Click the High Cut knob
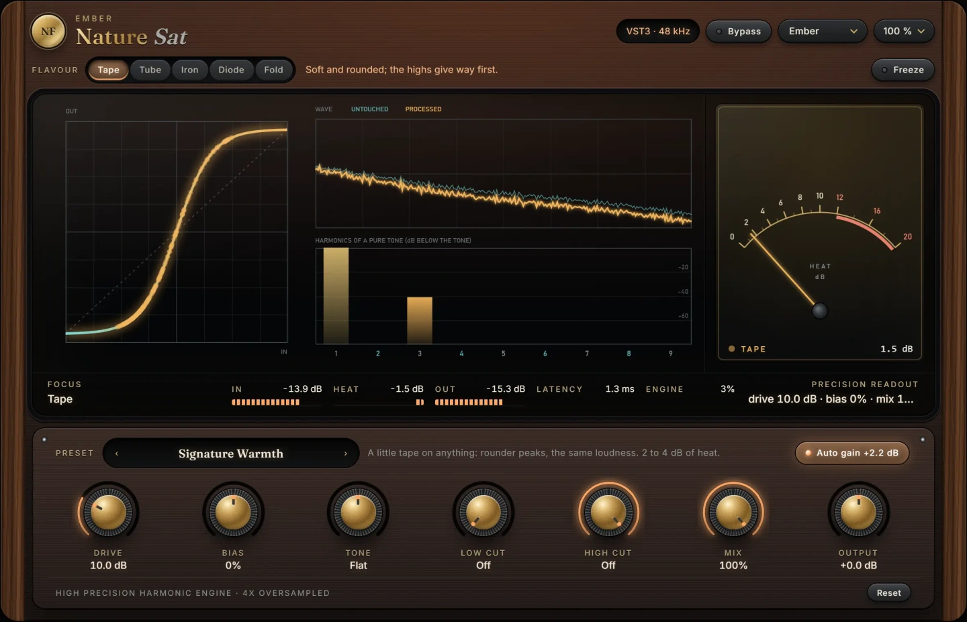 (x=608, y=513)
